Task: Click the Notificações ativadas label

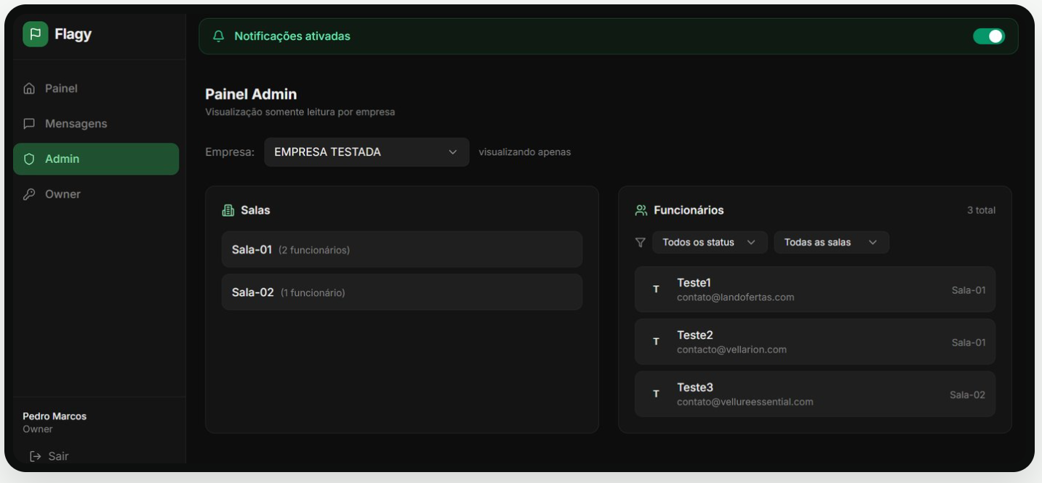Action: [292, 36]
